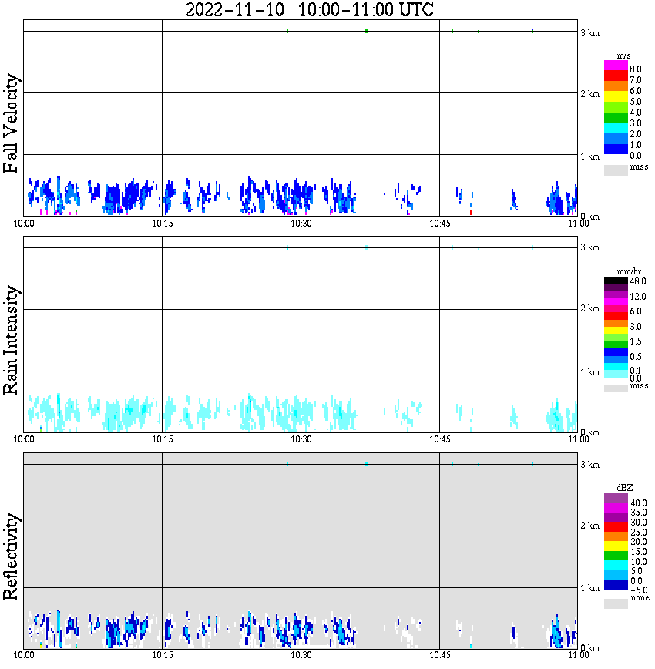Click the '10:45' tick under Fall Velocity panel
Image resolution: width=655 pixels, height=669 pixels.
[x=440, y=224]
